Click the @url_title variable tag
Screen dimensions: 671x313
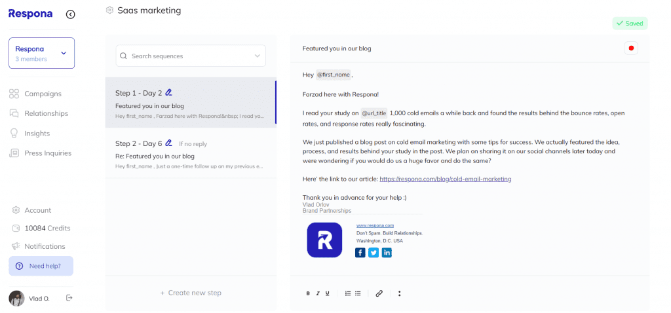click(374, 113)
